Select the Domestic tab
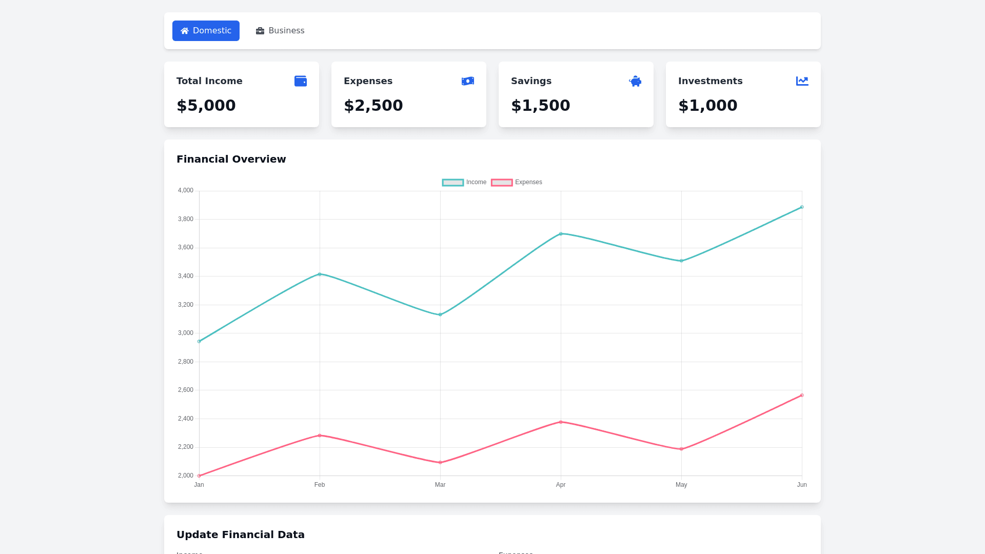985x554 pixels. coord(206,31)
